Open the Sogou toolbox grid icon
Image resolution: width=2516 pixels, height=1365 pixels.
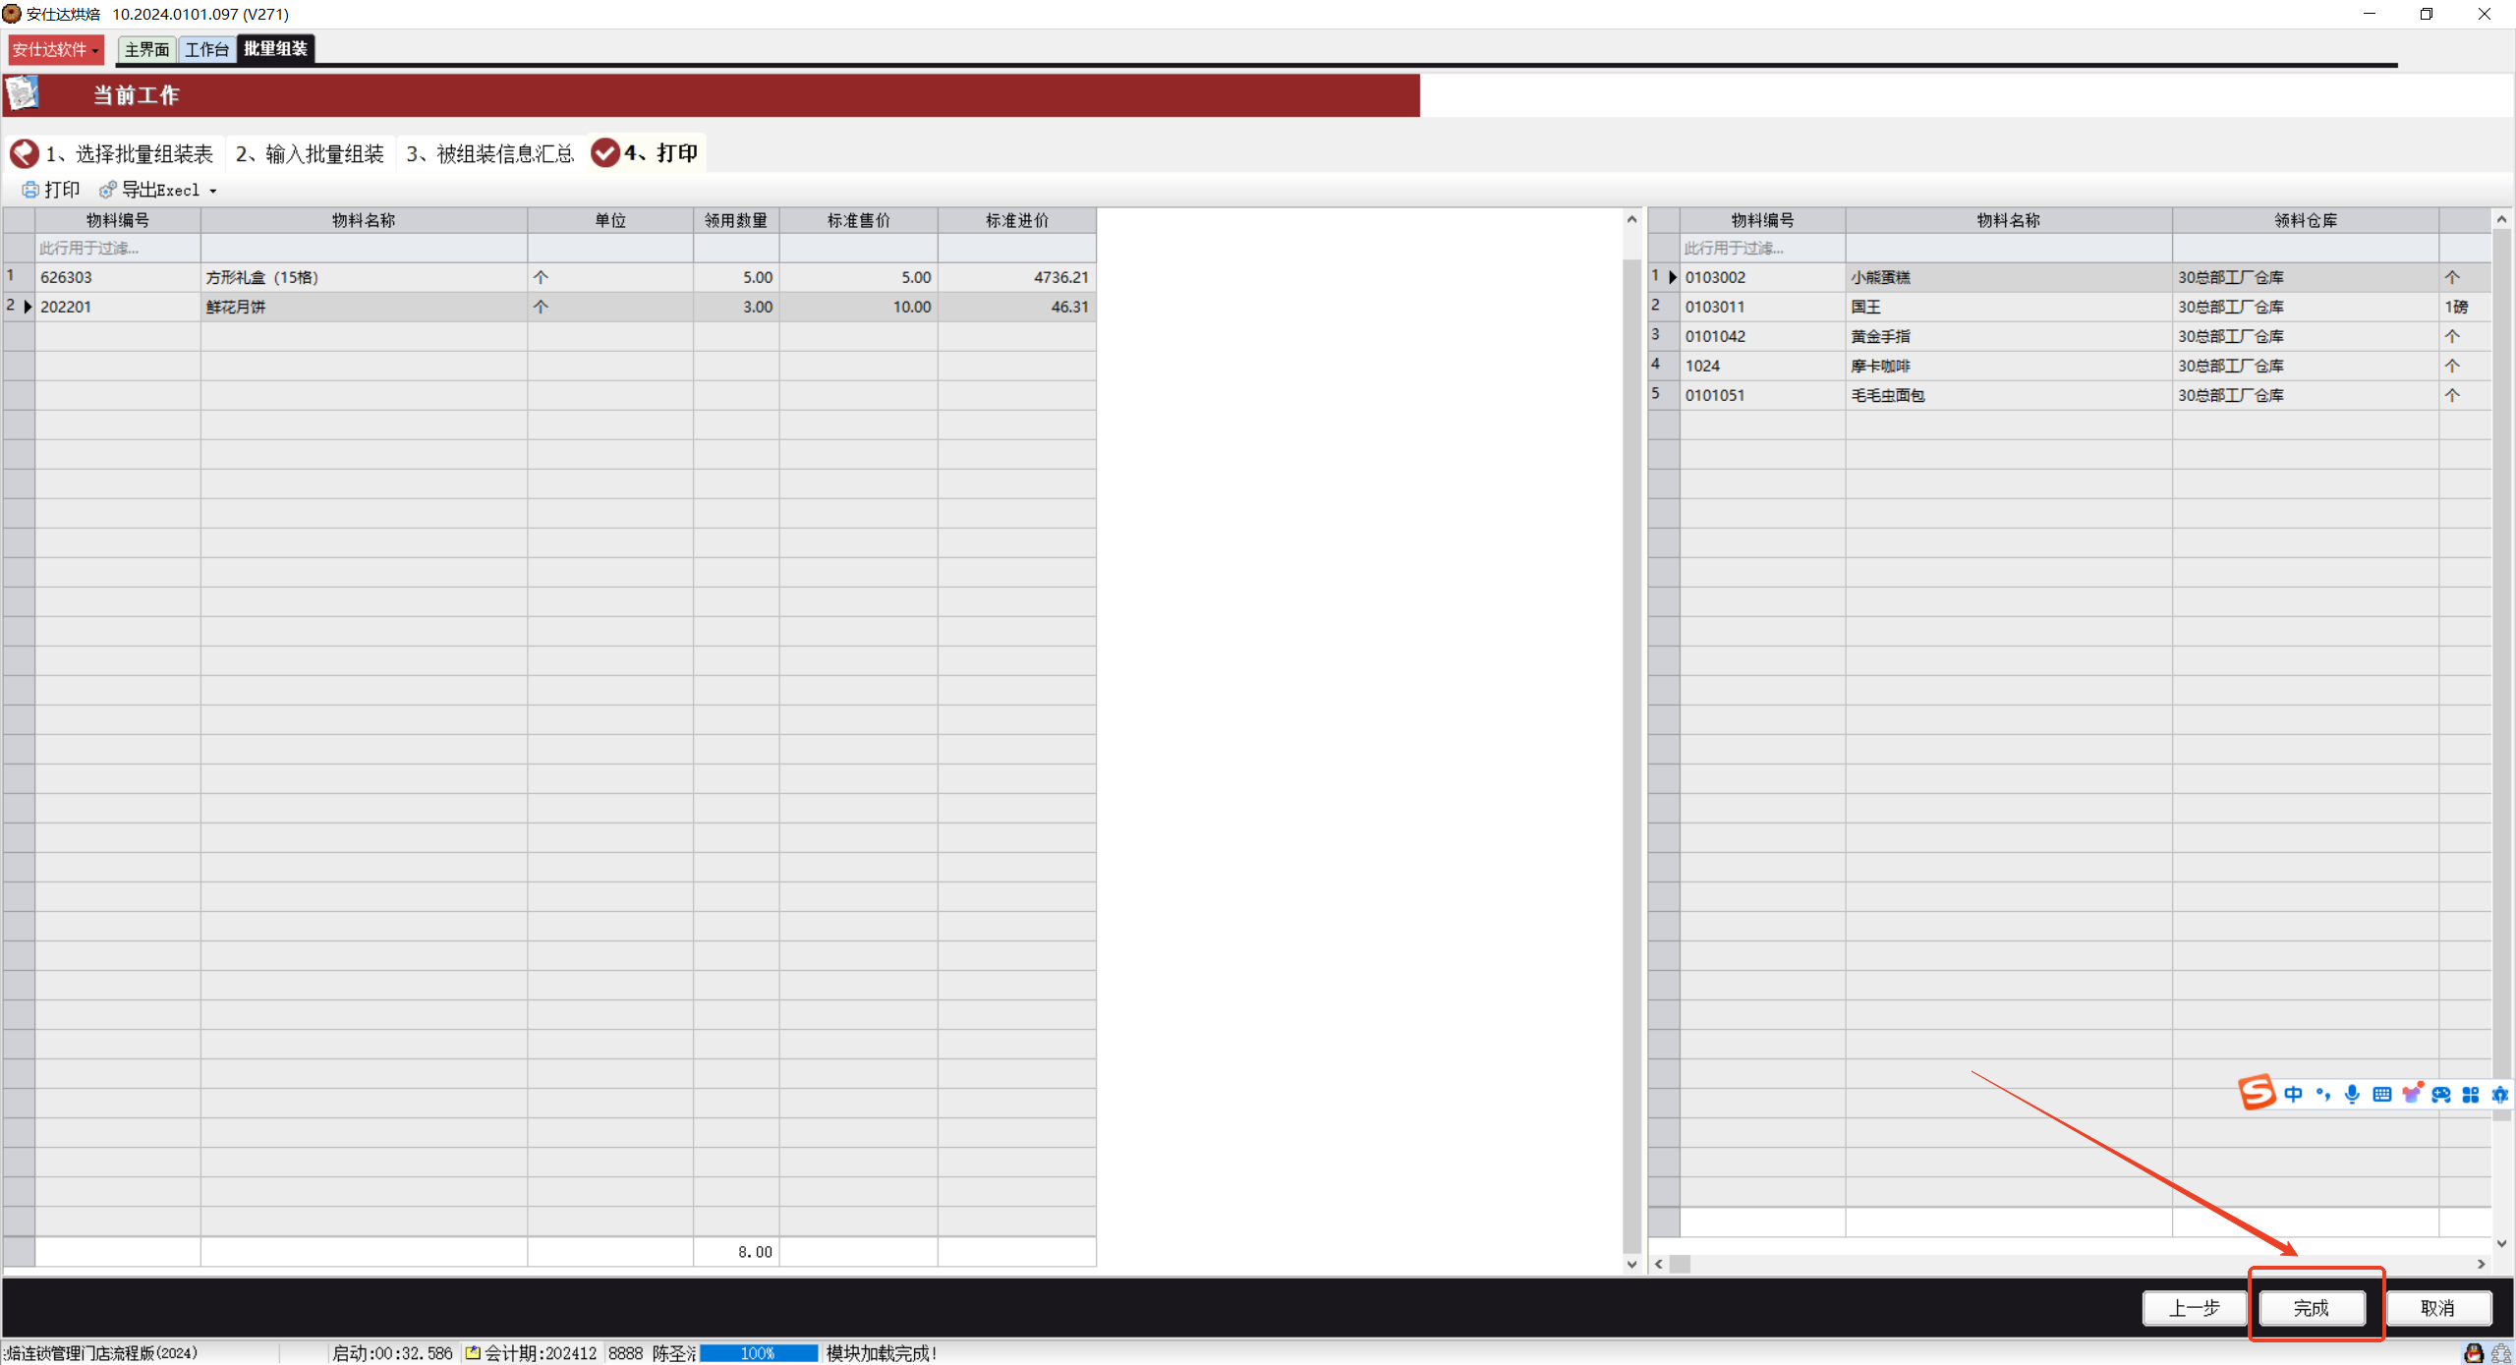point(2471,1094)
